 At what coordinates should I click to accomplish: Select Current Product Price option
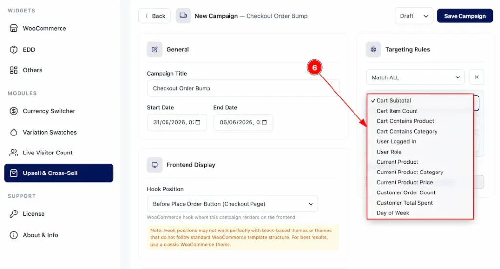[420, 182]
